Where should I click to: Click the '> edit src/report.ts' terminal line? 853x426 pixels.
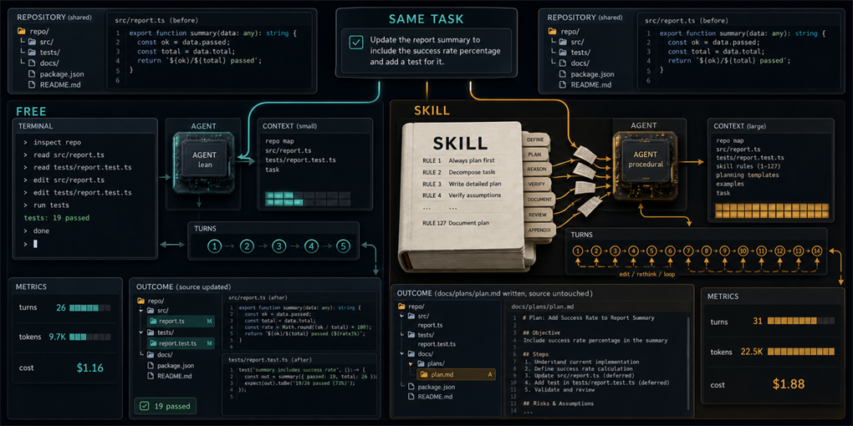pos(64,180)
